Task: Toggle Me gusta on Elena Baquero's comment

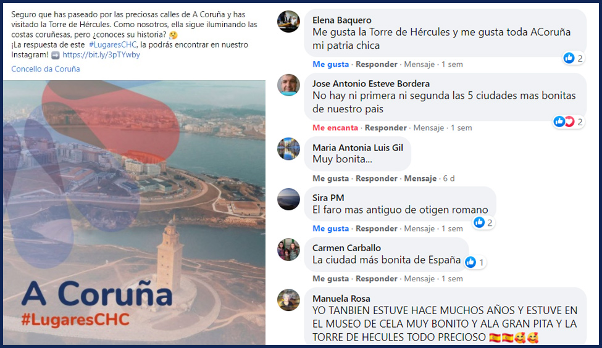Action: [330, 64]
